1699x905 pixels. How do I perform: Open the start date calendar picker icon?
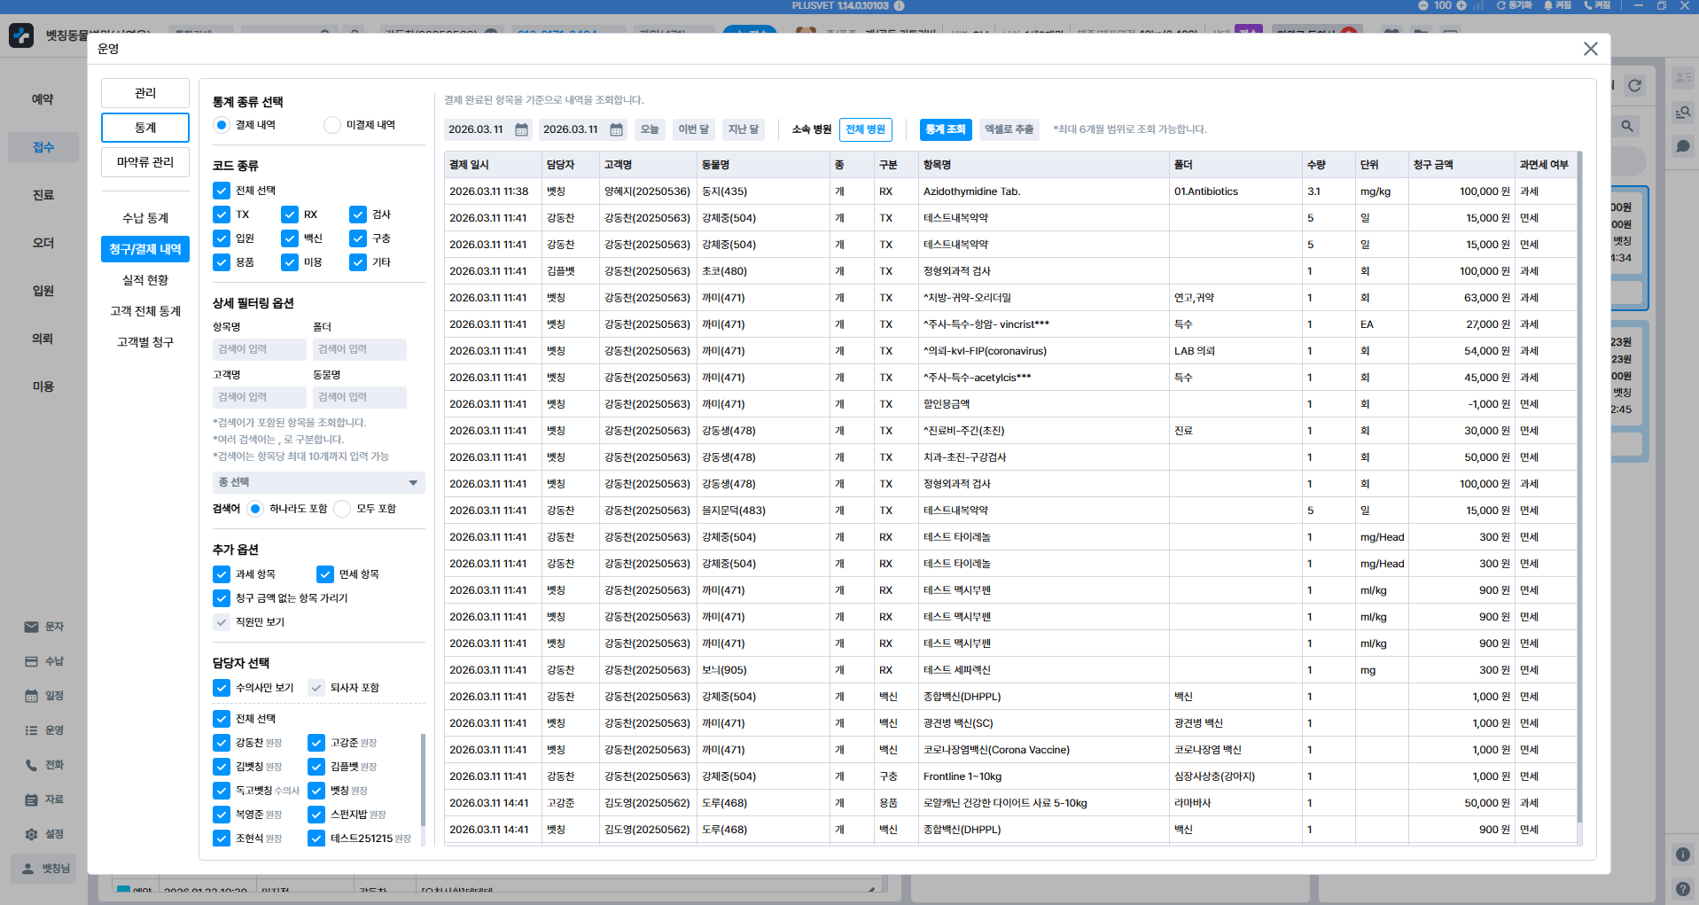click(521, 130)
